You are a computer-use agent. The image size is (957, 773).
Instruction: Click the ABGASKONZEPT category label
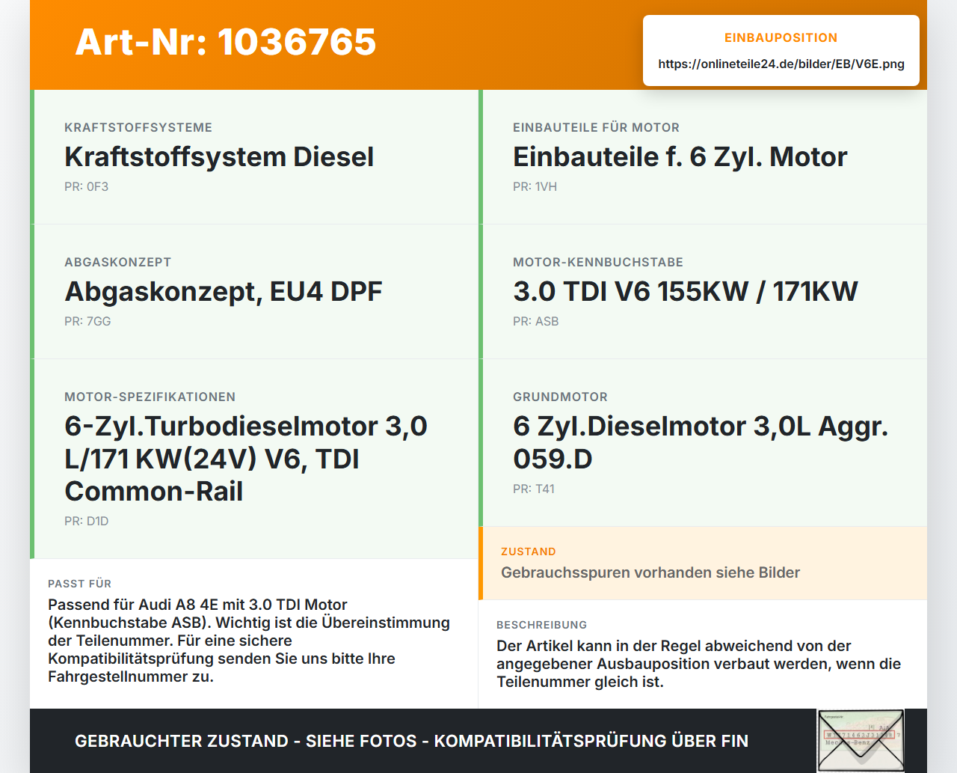[118, 263]
